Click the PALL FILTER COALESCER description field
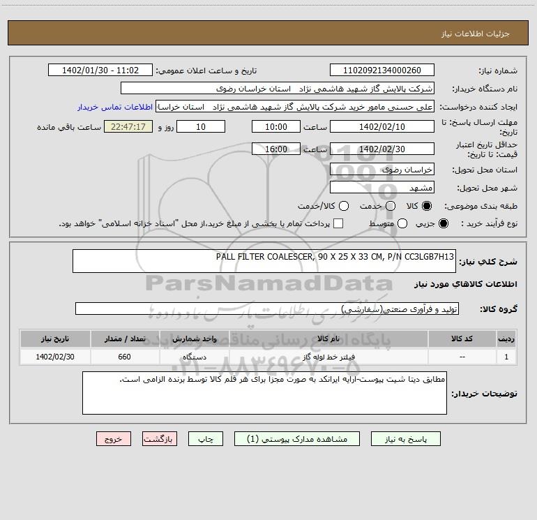Image resolution: width=537 pixels, height=520 pixels. click(264, 262)
